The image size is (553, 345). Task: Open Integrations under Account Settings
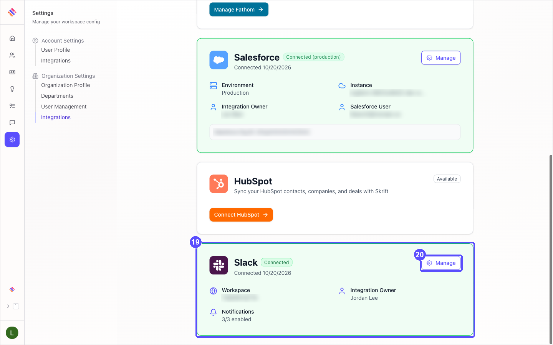pos(56,61)
